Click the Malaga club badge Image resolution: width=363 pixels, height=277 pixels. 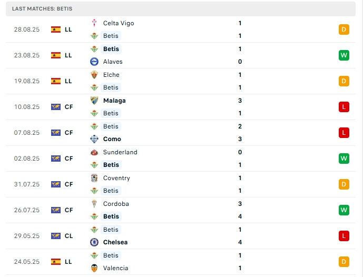point(94,101)
